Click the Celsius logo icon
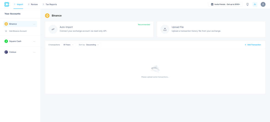The image size is (270, 122). click(6, 52)
